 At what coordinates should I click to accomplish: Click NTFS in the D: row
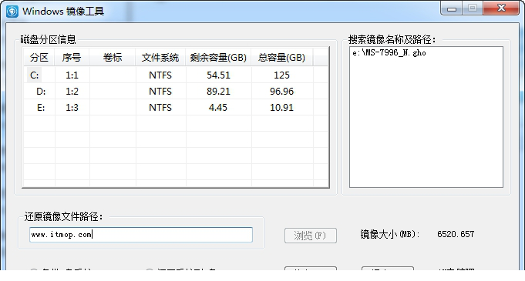pos(160,92)
